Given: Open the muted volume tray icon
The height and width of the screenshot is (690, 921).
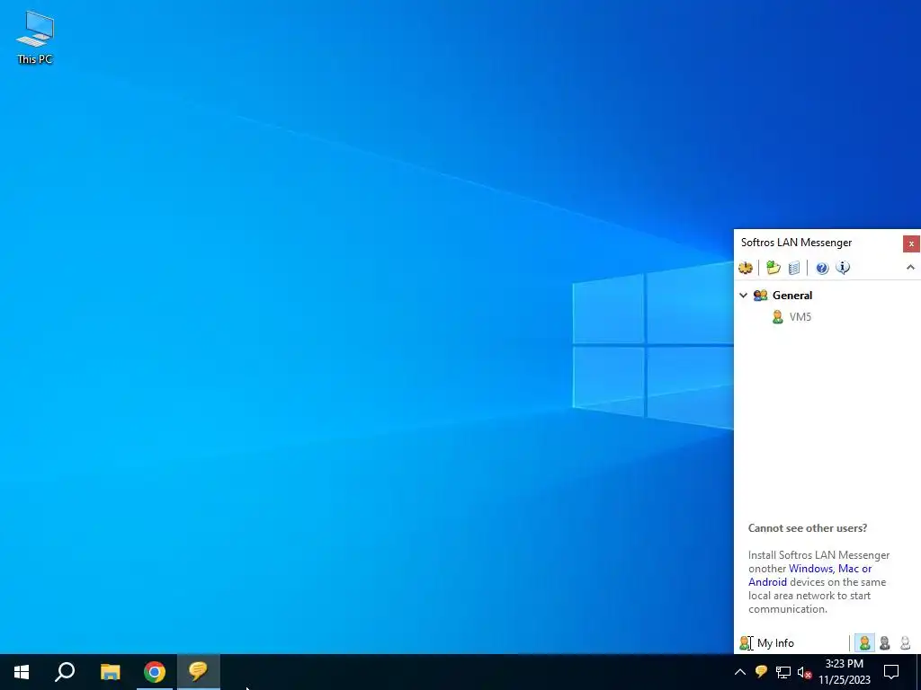Looking at the screenshot, I should click(804, 672).
